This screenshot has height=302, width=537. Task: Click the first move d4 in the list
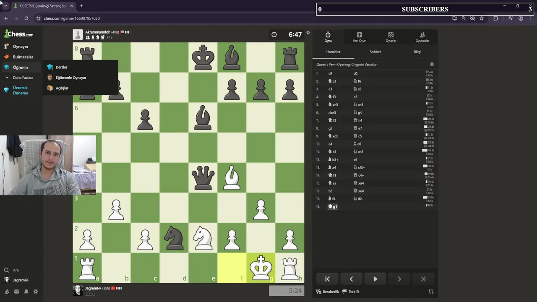click(x=331, y=73)
